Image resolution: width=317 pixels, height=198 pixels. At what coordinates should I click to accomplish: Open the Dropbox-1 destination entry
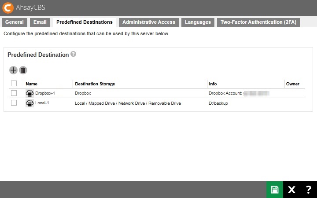tap(45, 93)
